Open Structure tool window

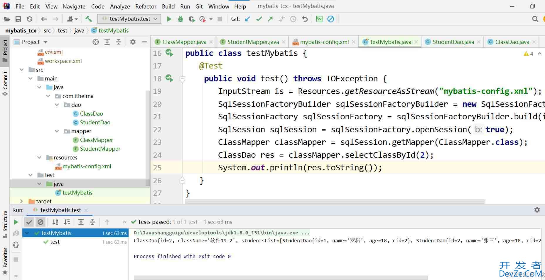pos(5,224)
